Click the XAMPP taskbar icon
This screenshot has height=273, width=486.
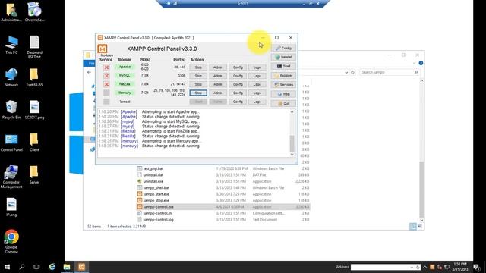81,267
